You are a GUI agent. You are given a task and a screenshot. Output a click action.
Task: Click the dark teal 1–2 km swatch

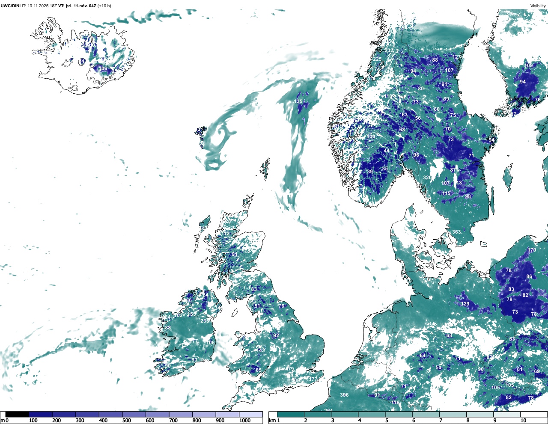pyautogui.click(x=291, y=414)
